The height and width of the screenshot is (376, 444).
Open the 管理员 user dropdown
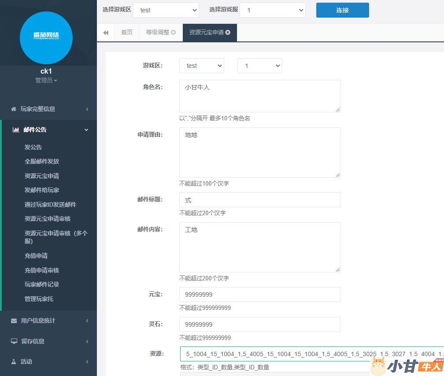(46, 80)
